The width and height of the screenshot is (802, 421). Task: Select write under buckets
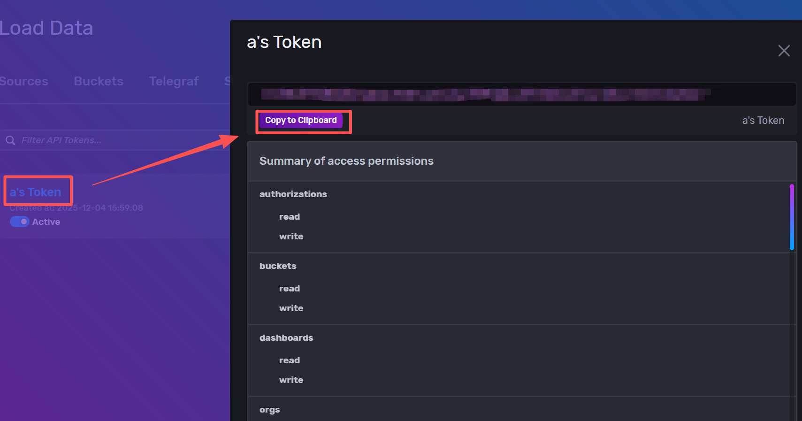(x=291, y=308)
